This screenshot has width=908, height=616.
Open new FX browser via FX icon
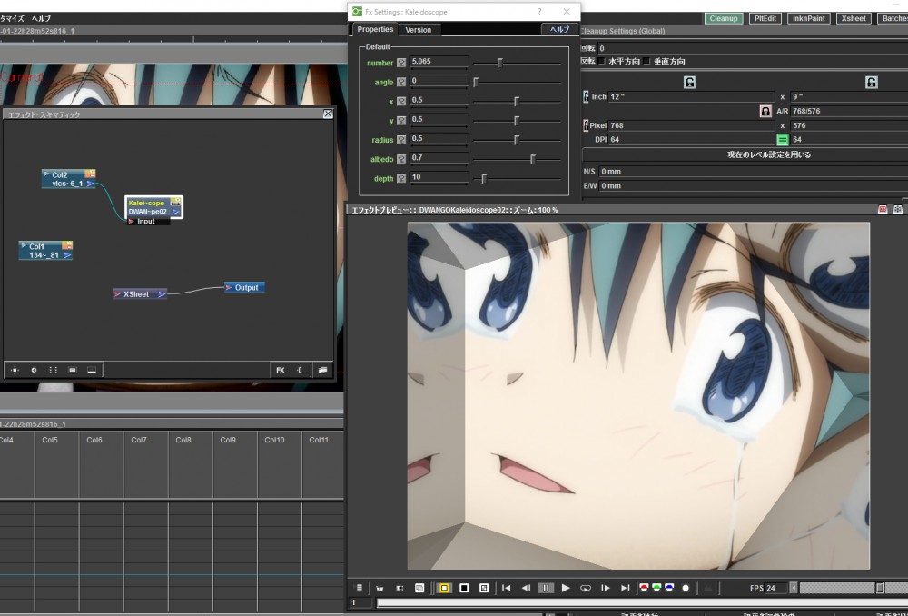pos(281,370)
